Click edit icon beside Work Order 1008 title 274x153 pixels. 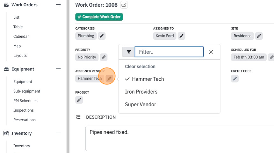[124, 5]
